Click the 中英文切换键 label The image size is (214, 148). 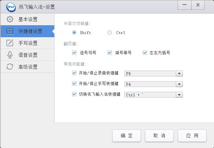click(77, 24)
